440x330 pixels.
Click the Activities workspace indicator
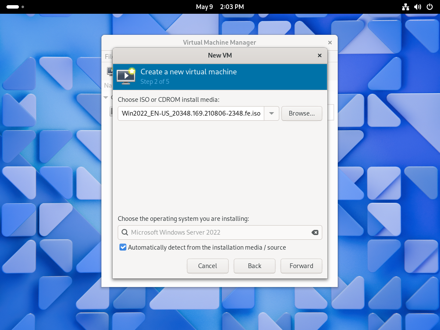[x=15, y=7]
